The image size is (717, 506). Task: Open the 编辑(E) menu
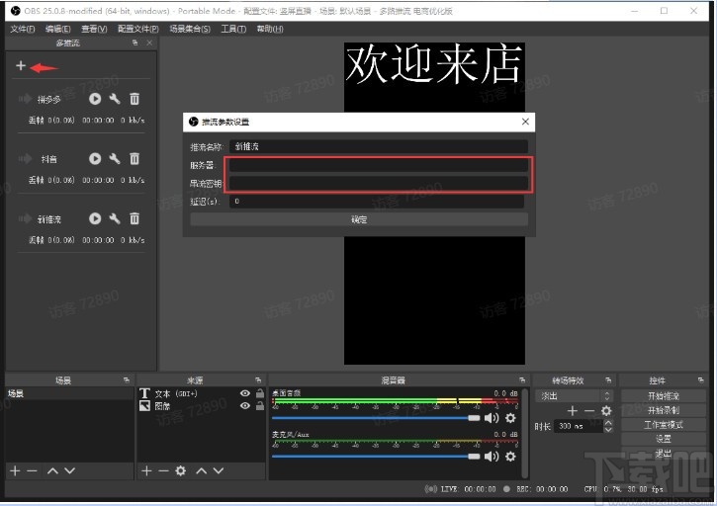click(58, 29)
